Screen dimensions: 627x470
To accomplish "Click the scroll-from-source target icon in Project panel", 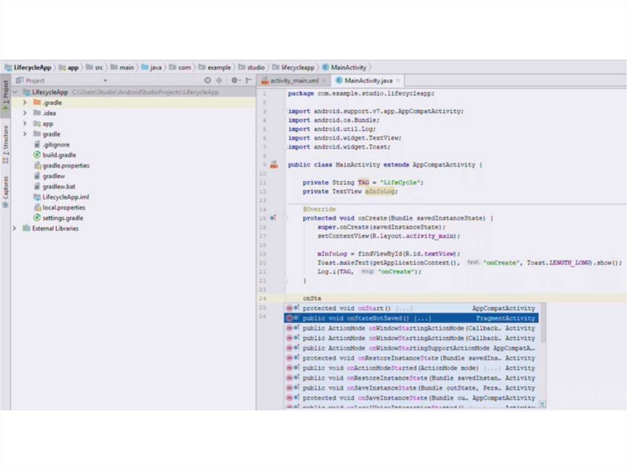I will [208, 80].
